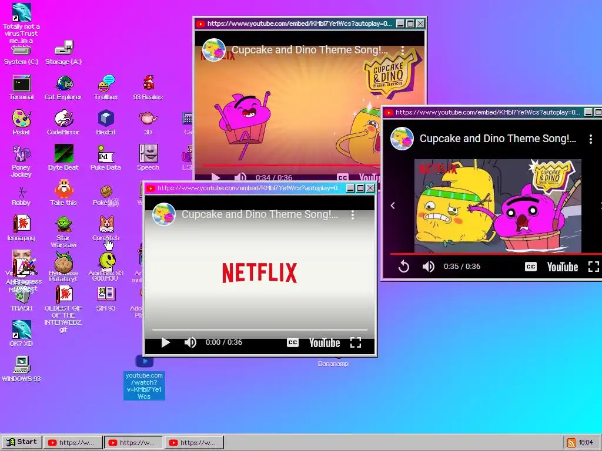Open YouTube logo link in 0:00 video
Screen dimensions: 602x451
325,342
